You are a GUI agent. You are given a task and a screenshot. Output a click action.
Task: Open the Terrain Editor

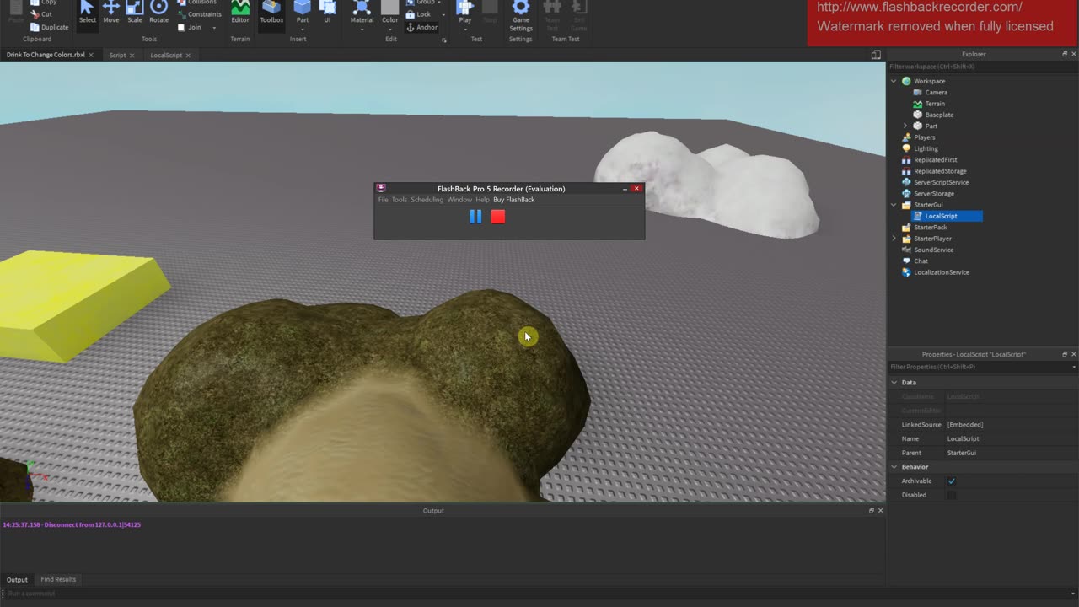click(240, 12)
